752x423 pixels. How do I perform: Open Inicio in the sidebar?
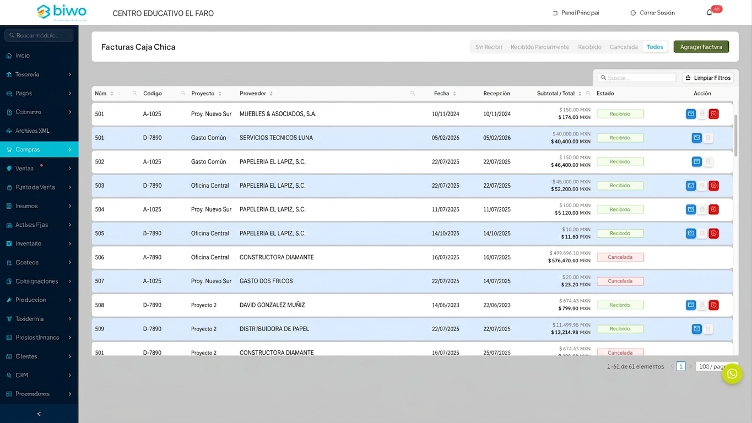[x=39, y=56]
